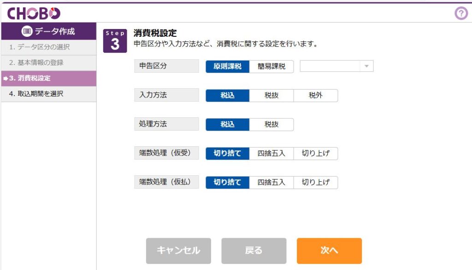Viewport: 472px width, 270px height.
Task: Expand the 申告区分 dropdown arrow
Action: [366, 66]
